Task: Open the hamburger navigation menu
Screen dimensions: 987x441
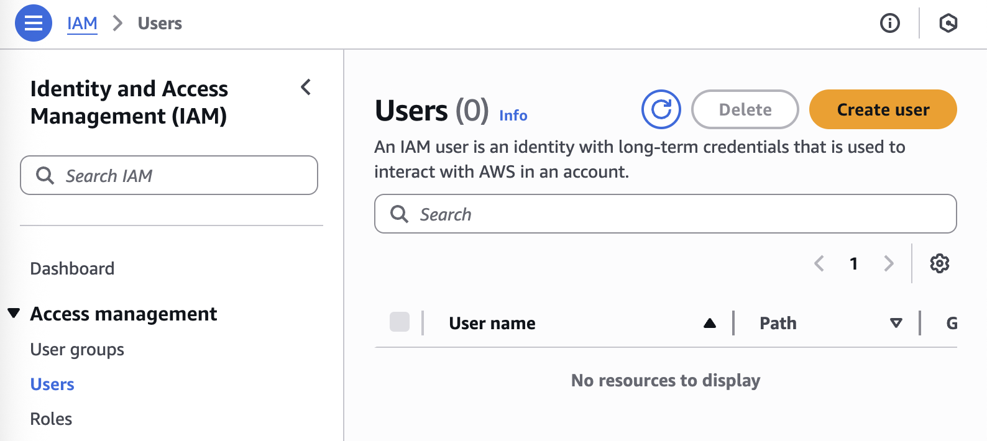Action: (34, 23)
